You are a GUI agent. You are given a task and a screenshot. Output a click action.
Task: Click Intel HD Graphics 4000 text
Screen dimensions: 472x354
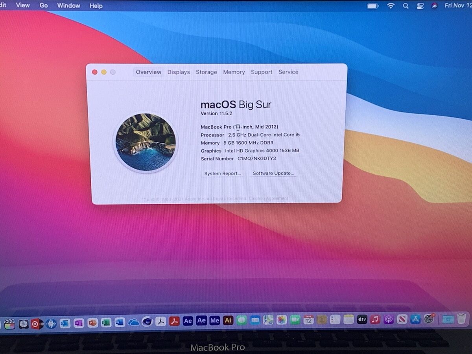(262, 151)
